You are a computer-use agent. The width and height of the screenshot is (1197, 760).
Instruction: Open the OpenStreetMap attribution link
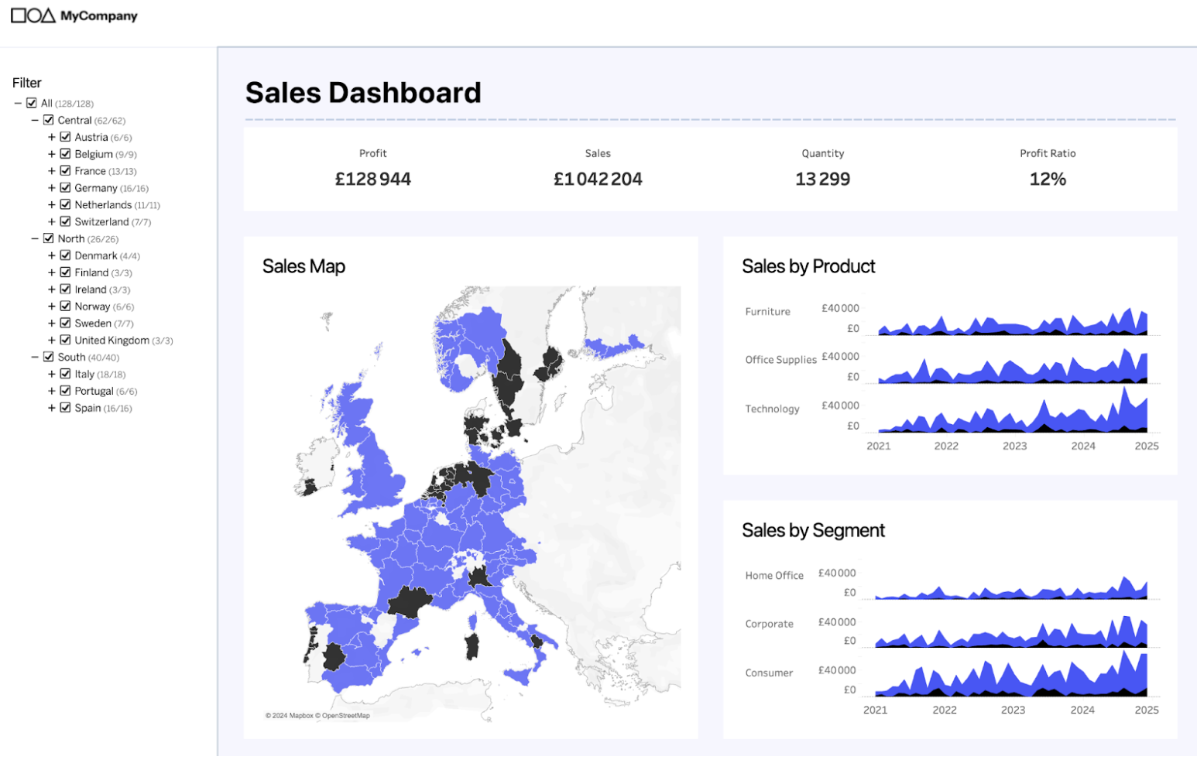coord(345,716)
